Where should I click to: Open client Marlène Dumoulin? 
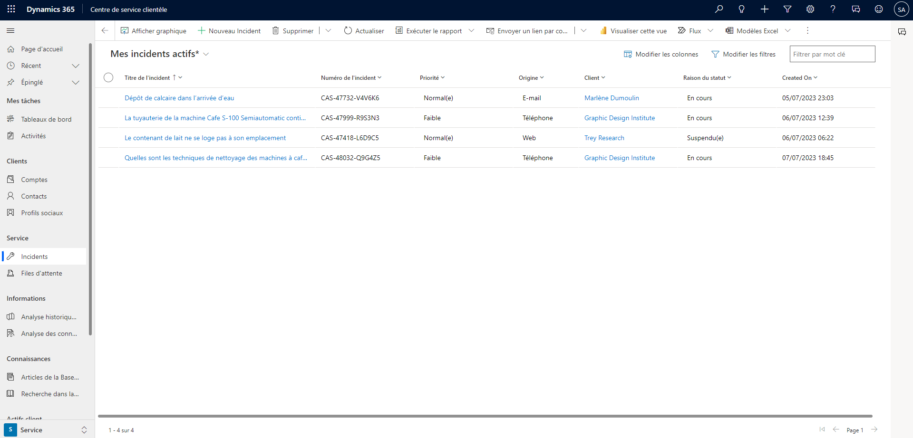pos(612,98)
